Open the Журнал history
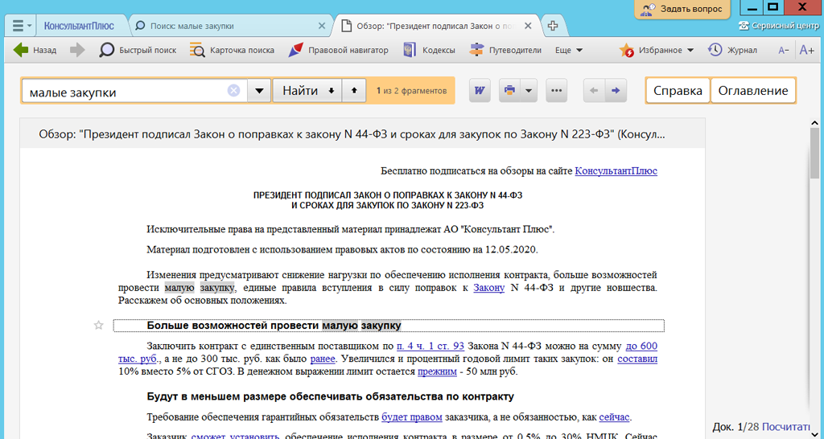This screenshot has height=439, width=824. tap(732, 51)
